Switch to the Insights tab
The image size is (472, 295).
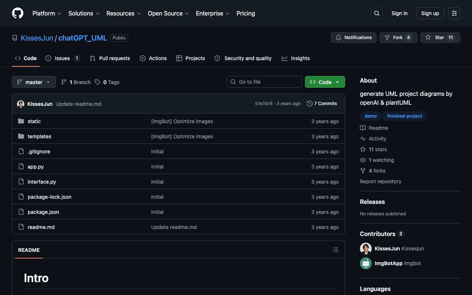point(296,58)
